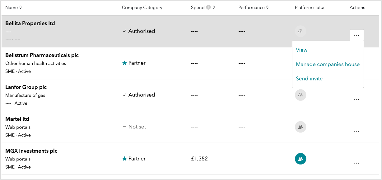This screenshot has width=382, height=180.
Task: Close the open actions menu for Bellita Properties
Action: (x=357, y=35)
